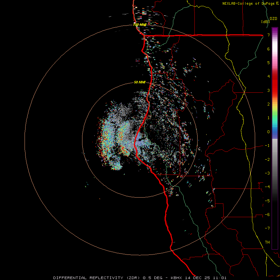
Task: Select the 2 tick on the color scale
Action: coord(268,104)
